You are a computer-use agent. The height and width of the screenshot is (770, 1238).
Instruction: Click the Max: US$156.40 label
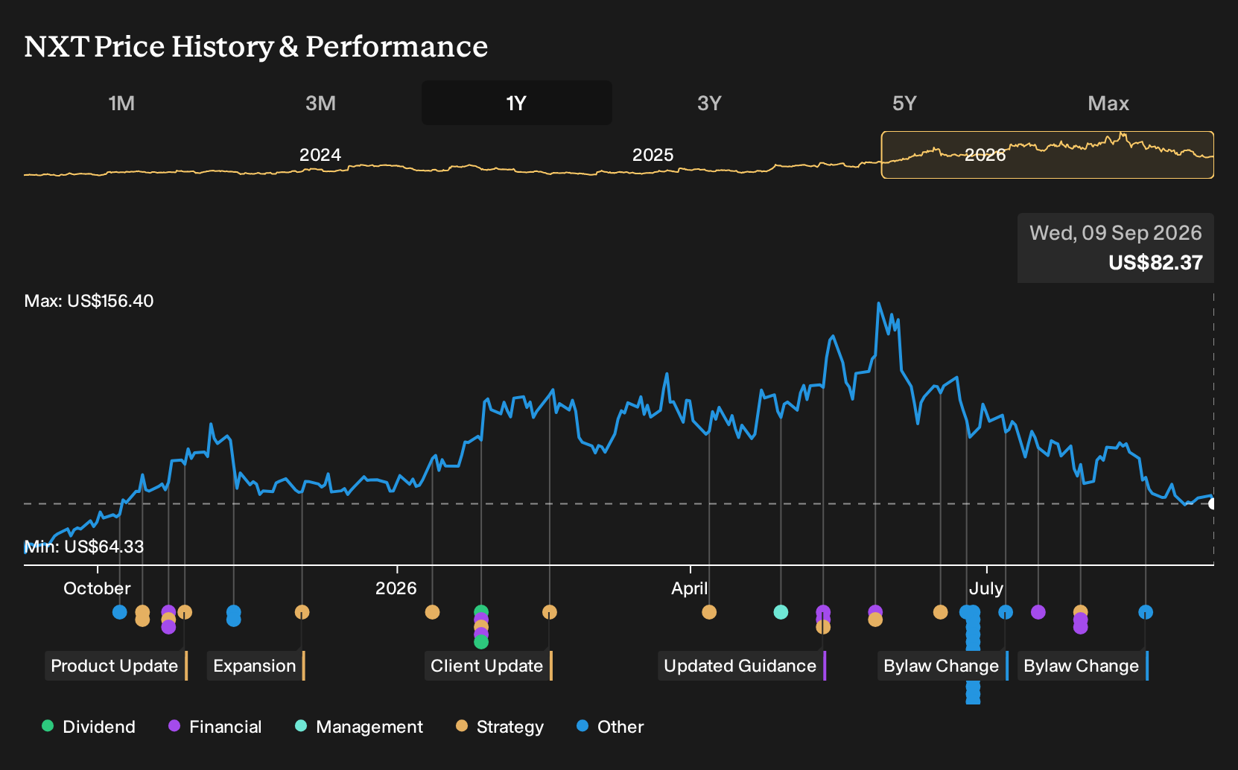click(x=89, y=301)
